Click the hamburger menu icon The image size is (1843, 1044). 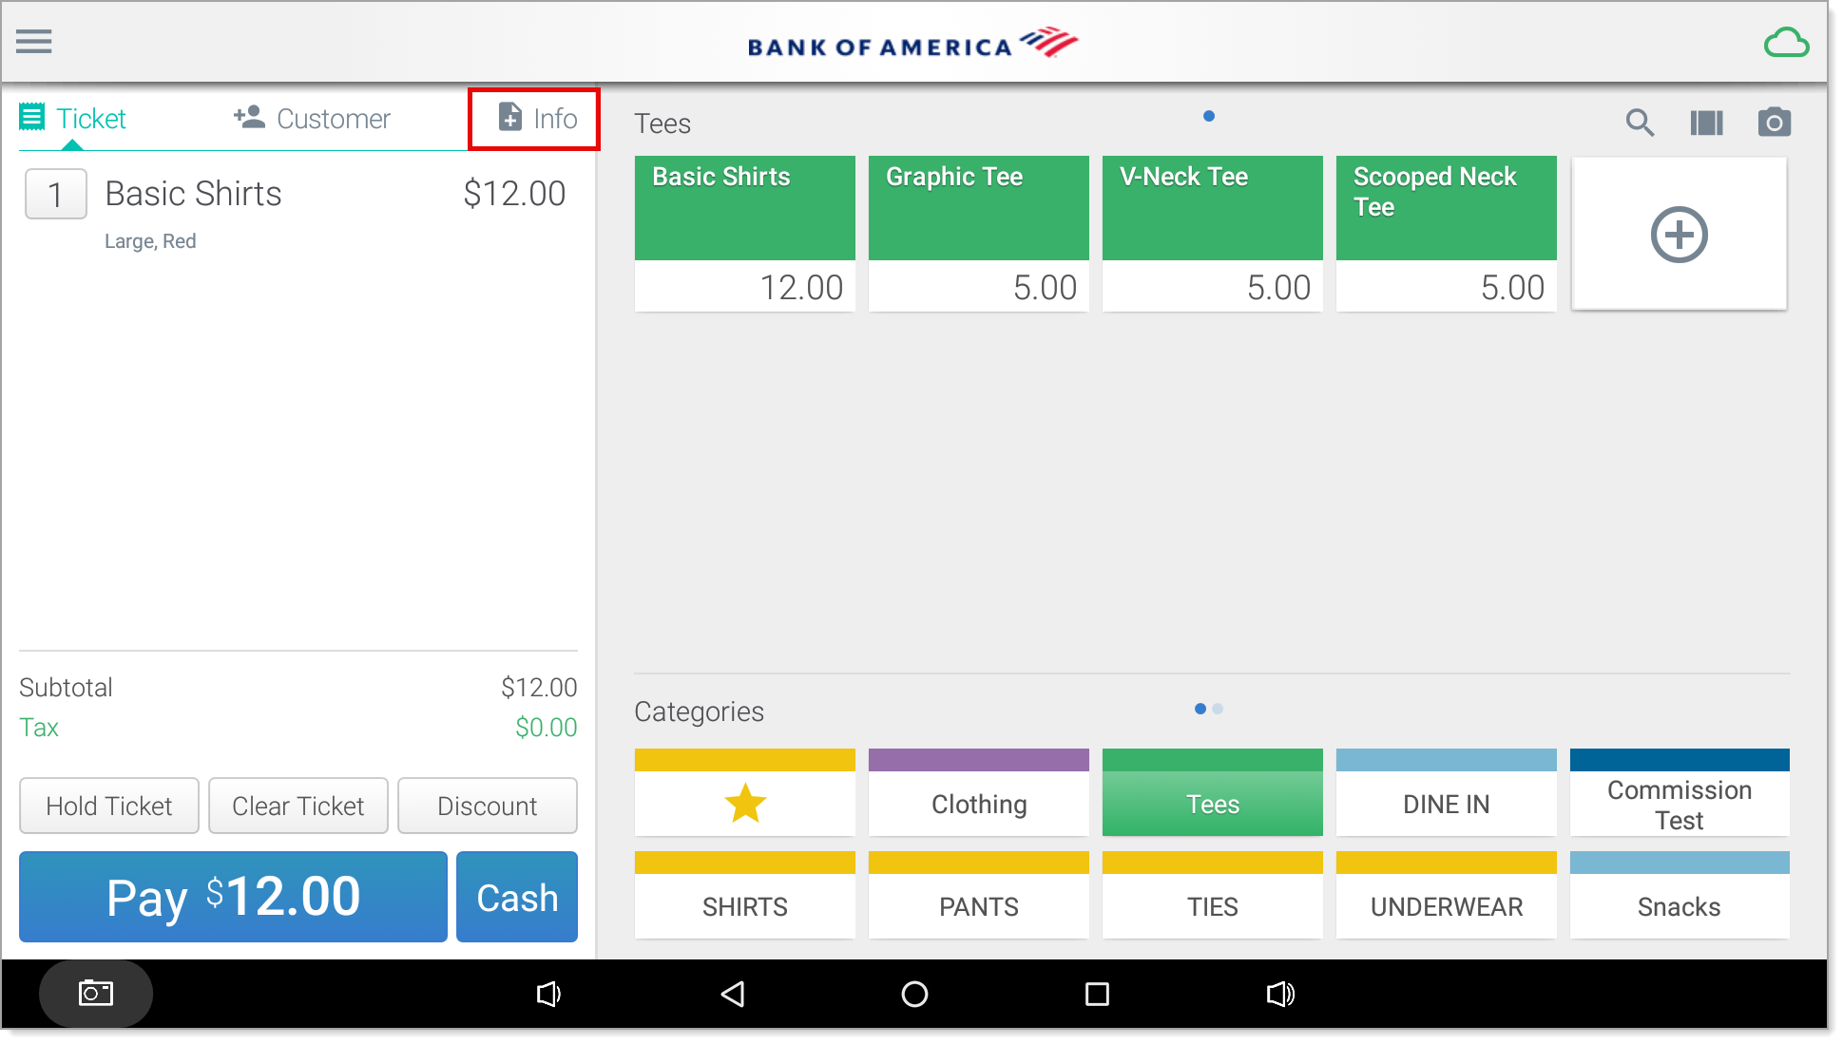[34, 42]
